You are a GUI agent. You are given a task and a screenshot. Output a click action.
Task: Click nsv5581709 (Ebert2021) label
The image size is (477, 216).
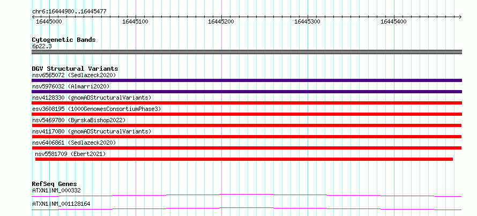point(70,154)
